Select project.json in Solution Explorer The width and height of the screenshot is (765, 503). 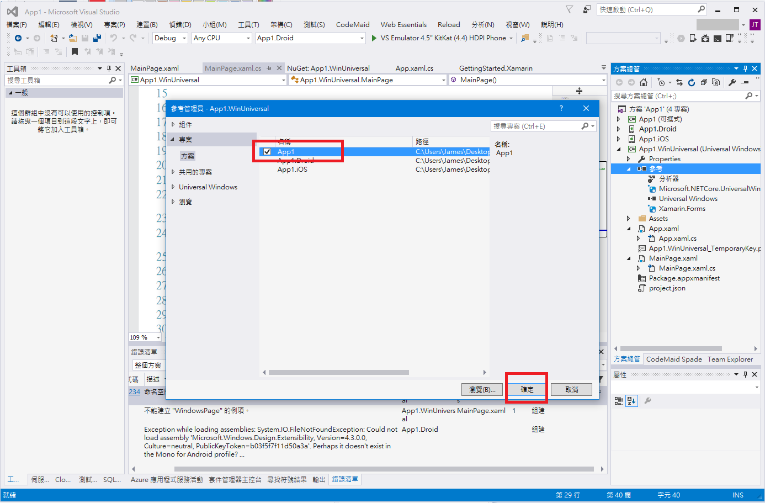[667, 288]
